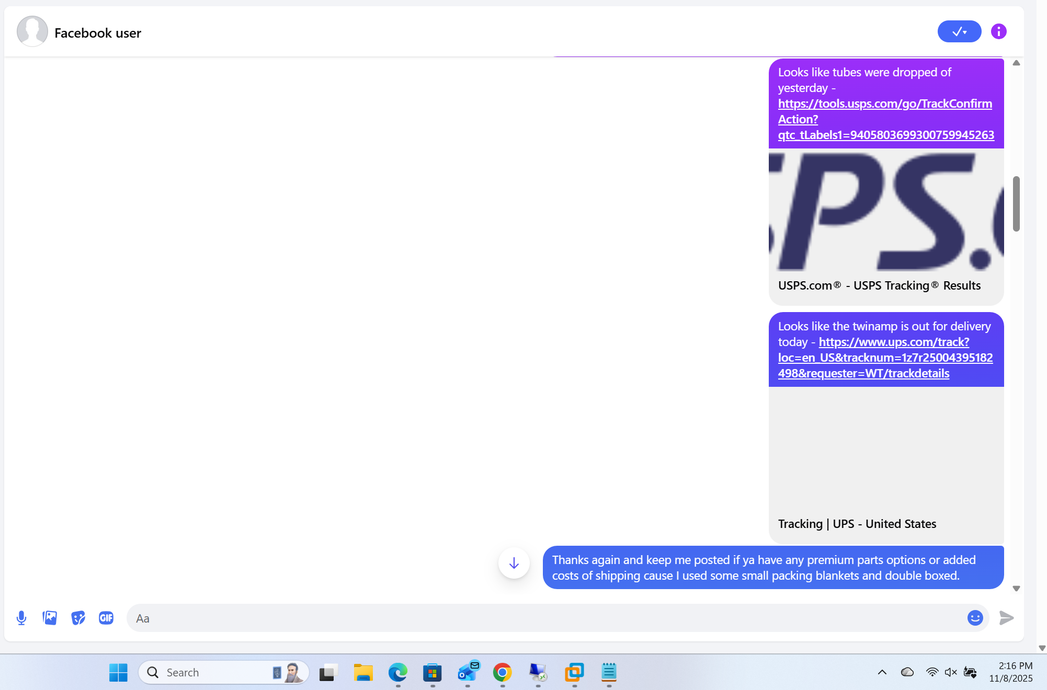Send the message with the arrow icon

(1006, 618)
